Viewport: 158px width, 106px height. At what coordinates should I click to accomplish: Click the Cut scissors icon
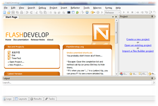tap(37, 12)
